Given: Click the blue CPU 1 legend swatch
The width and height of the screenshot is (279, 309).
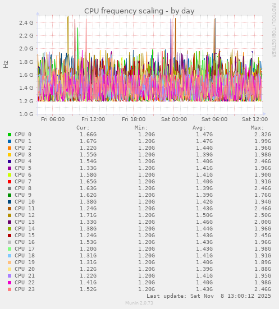Looking at the screenshot, I should pyautogui.click(x=10, y=141).
